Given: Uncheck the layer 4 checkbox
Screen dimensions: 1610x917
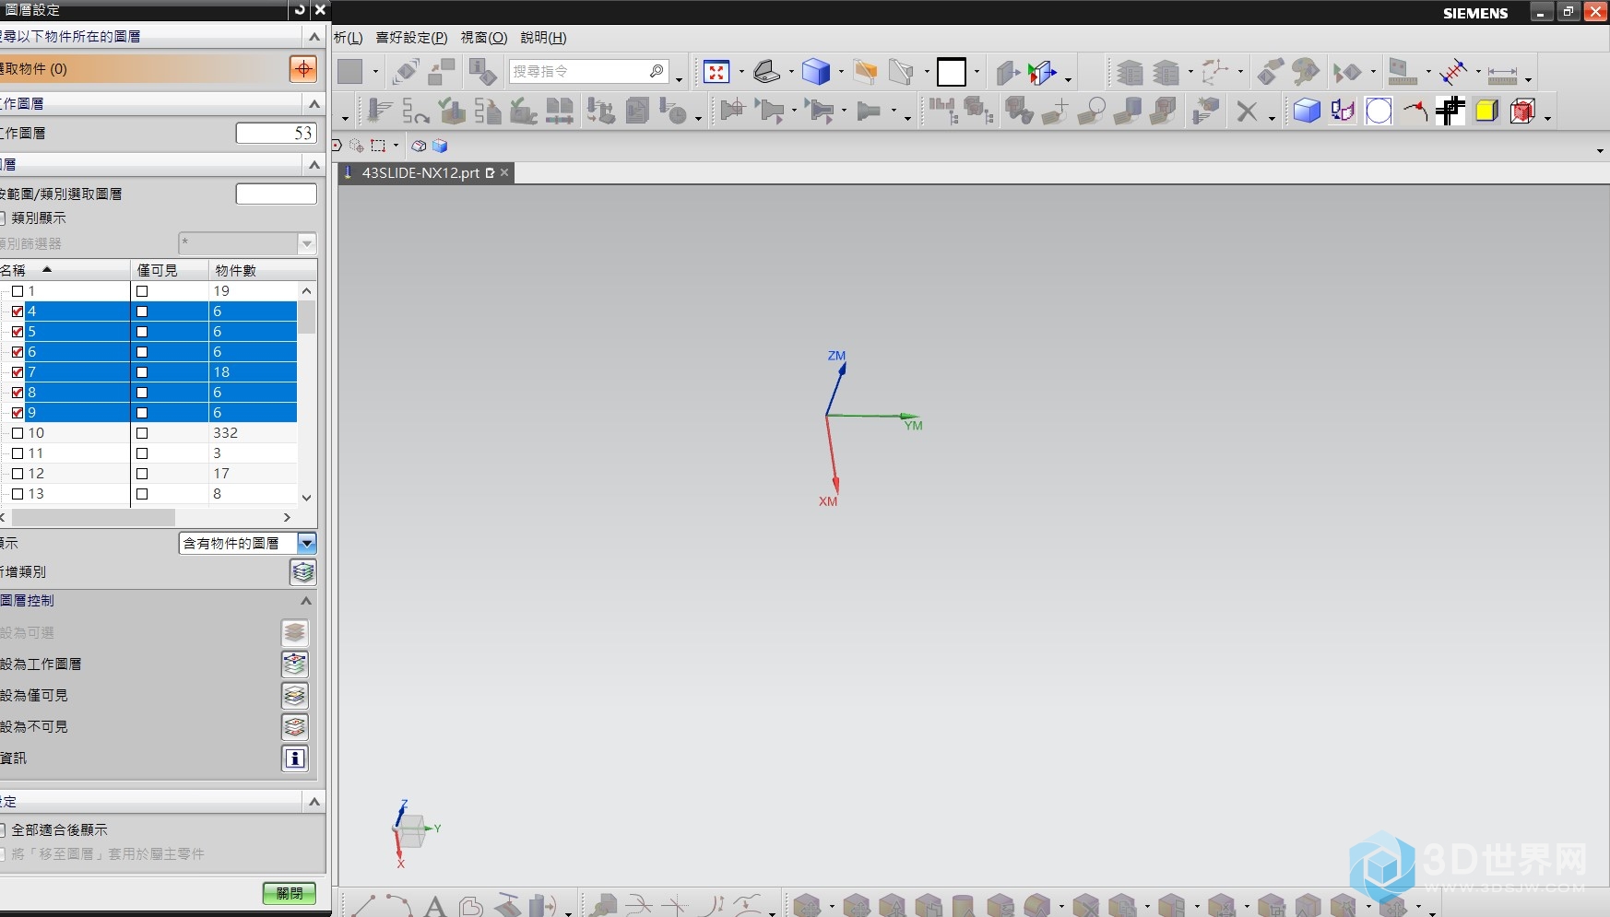Looking at the screenshot, I should 18,312.
